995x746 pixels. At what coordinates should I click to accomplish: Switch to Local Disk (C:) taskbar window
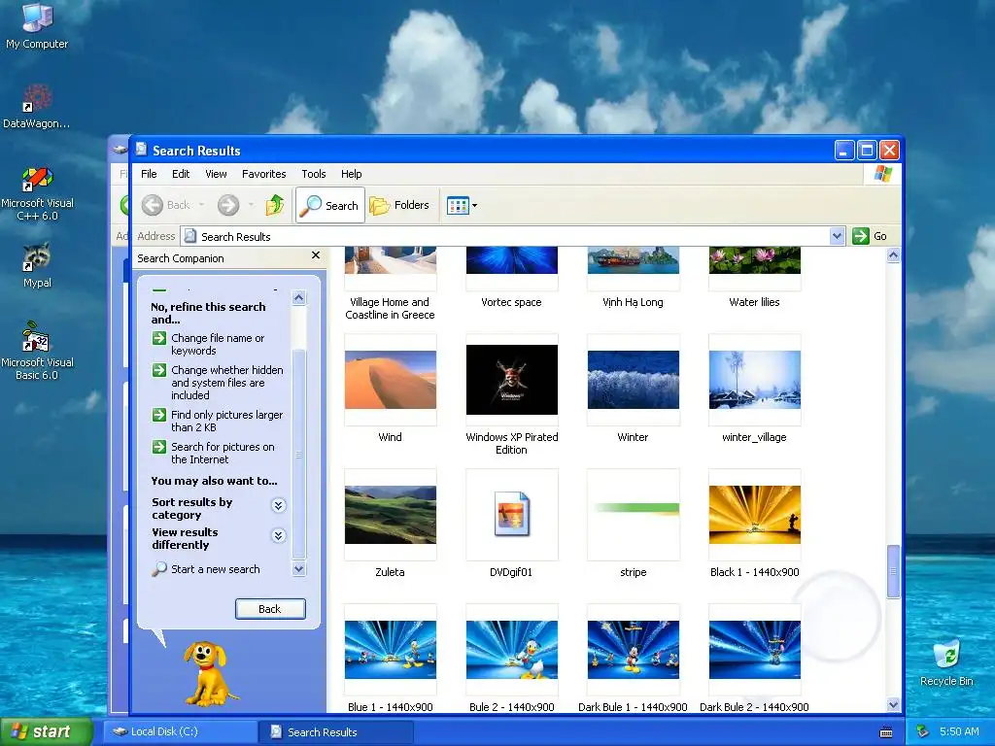tap(180, 731)
